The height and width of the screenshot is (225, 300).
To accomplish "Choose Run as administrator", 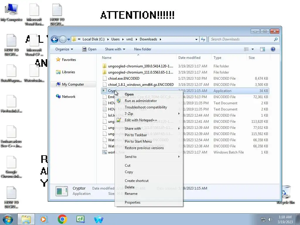I will [149, 101].
